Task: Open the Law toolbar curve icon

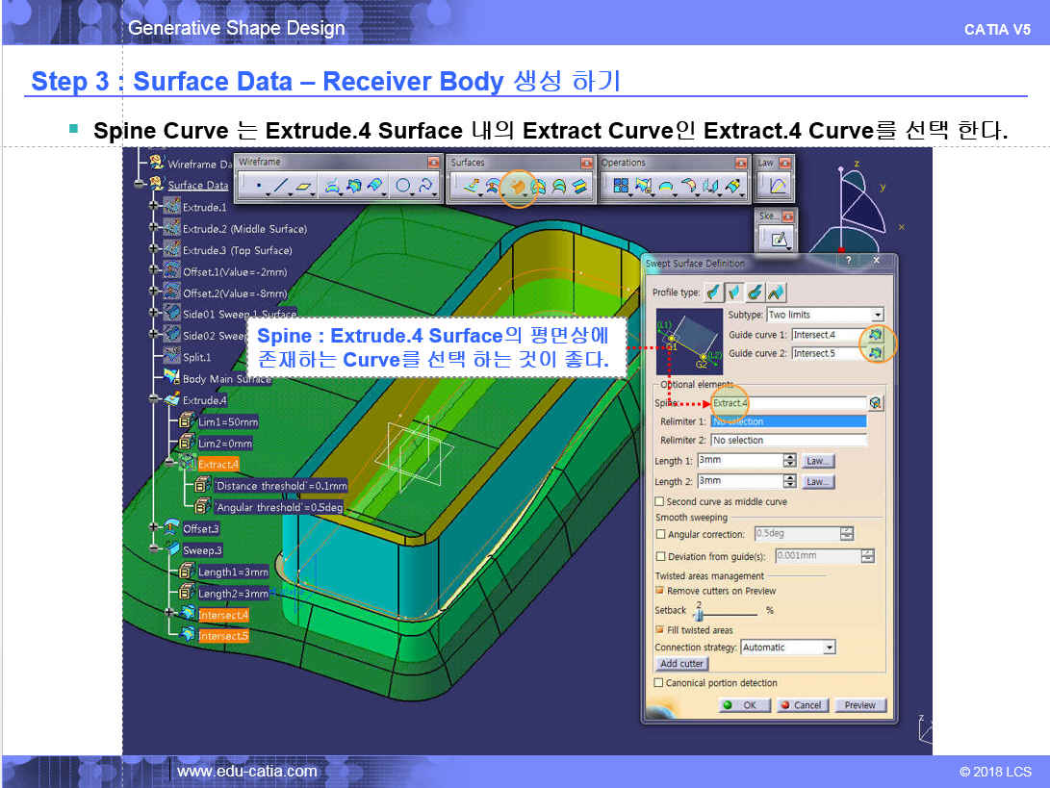Action: (x=777, y=186)
